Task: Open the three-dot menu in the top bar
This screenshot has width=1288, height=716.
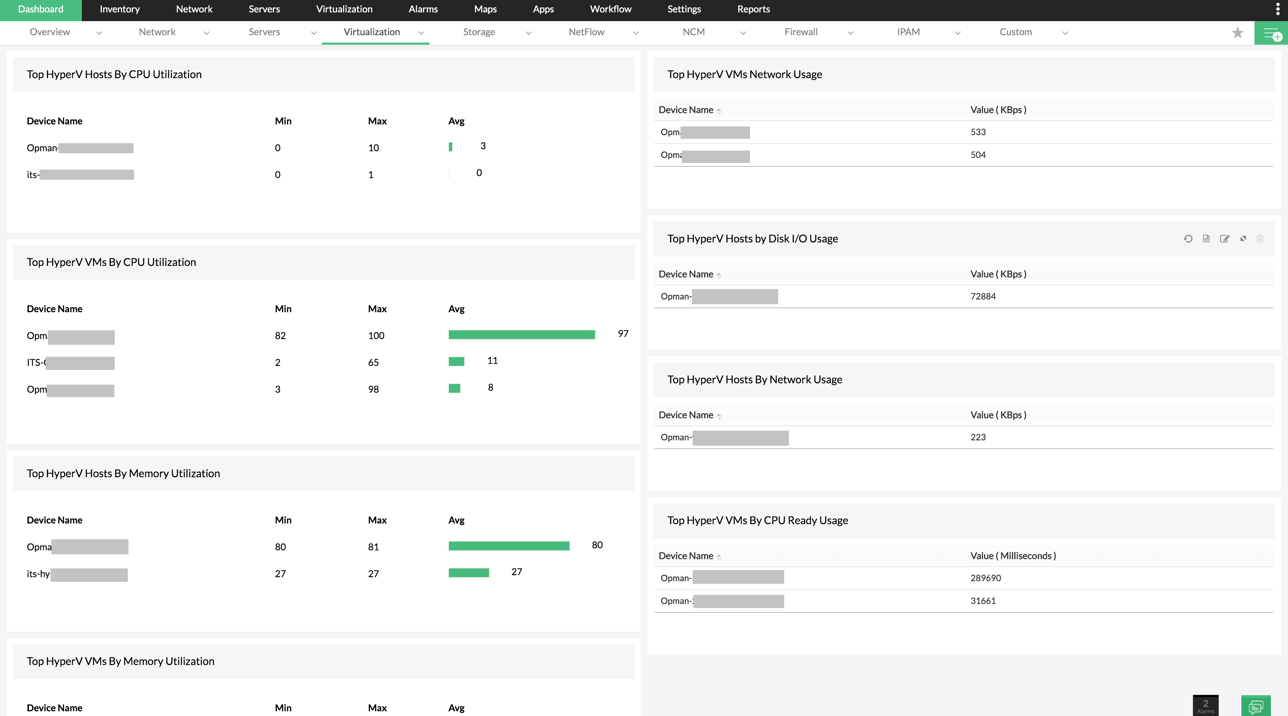Action: click(1278, 9)
